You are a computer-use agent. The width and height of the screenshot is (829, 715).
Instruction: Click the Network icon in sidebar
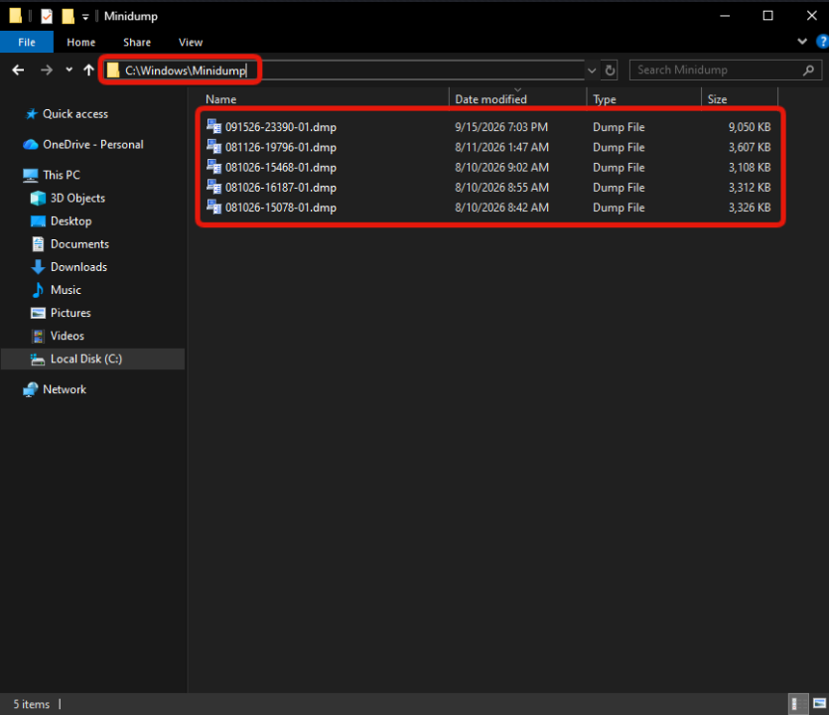point(31,389)
